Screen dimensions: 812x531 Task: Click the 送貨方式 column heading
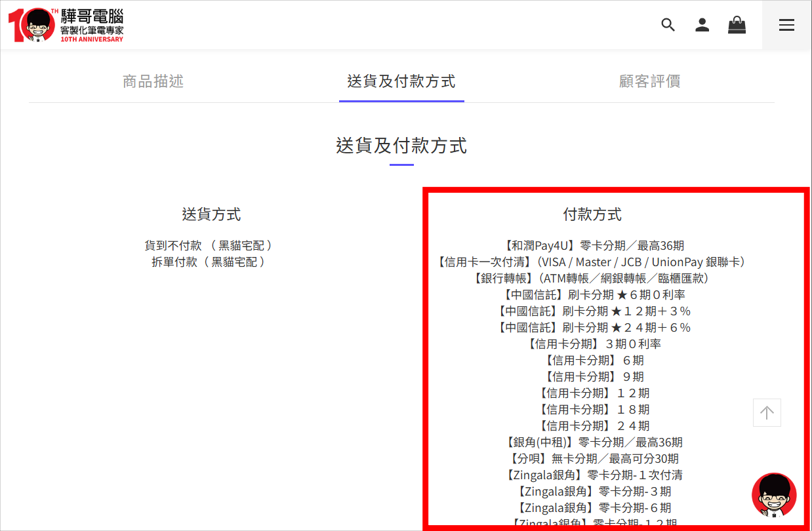tap(211, 214)
